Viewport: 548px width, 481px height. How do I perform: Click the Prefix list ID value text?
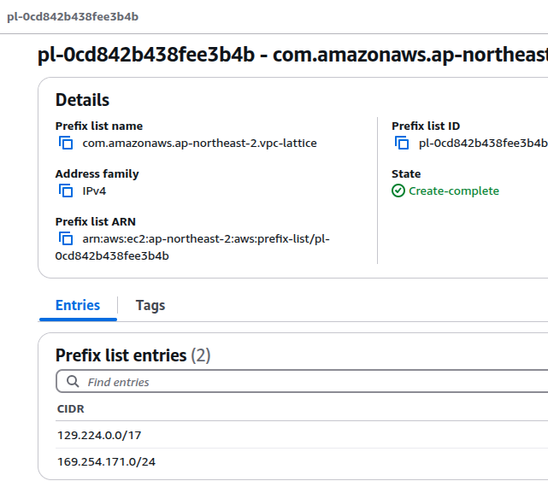tap(483, 144)
